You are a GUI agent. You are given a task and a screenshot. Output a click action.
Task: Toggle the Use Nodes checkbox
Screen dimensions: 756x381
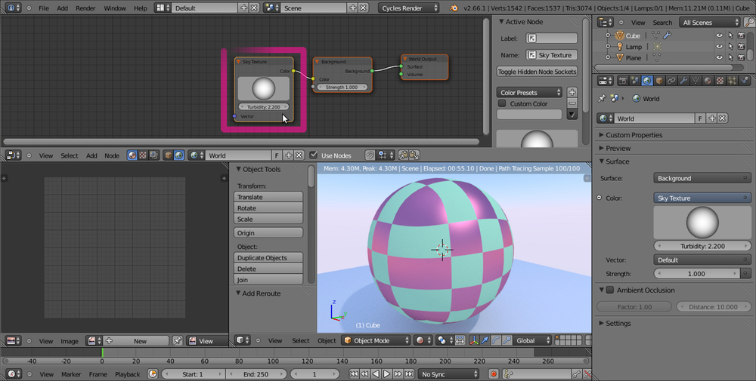pos(314,155)
